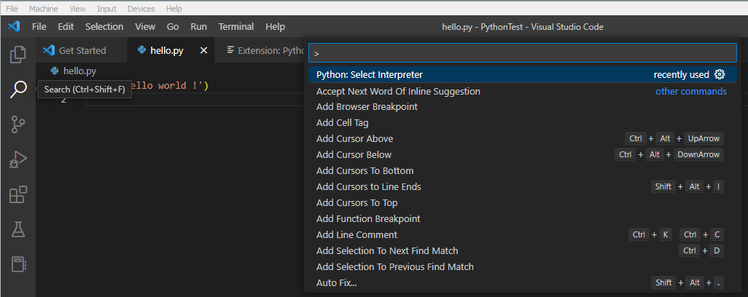Select Python: Select Interpreter command
Image resolution: width=748 pixels, height=297 pixels.
click(522, 75)
